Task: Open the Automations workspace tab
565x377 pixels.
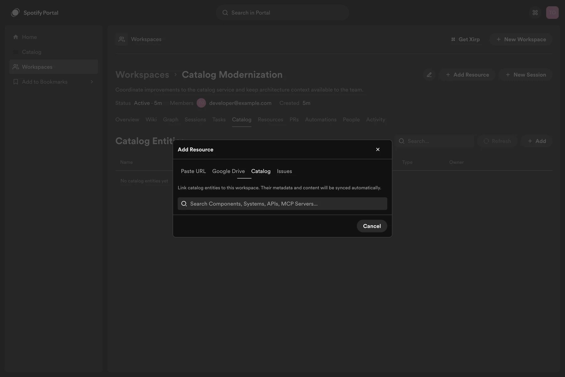Action: (321, 120)
